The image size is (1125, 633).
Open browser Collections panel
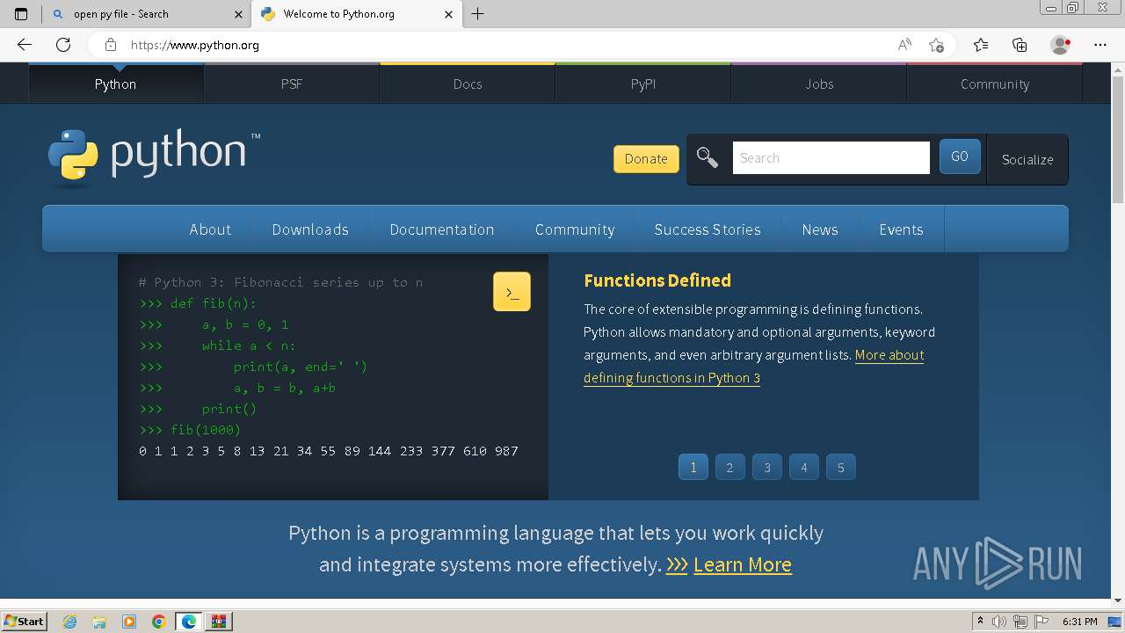point(1020,45)
